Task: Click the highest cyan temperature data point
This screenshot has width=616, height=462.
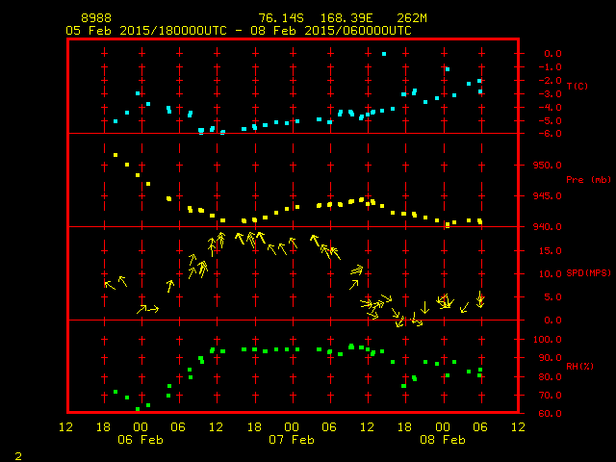Action: [x=385, y=54]
